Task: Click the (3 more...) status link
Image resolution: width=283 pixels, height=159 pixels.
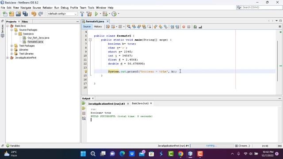Action: (x=244, y=146)
